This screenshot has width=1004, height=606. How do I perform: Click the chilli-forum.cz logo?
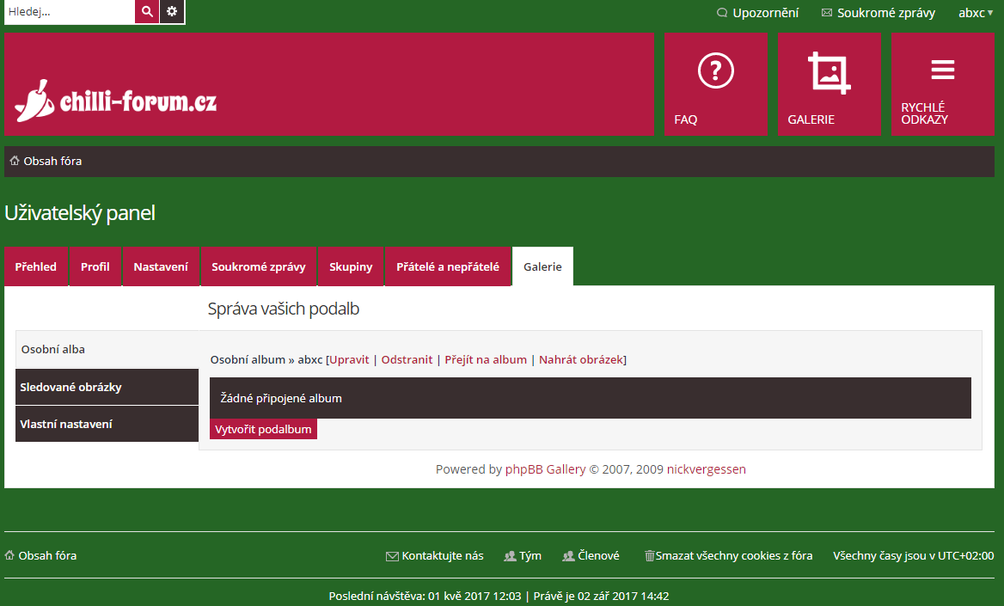coord(115,102)
